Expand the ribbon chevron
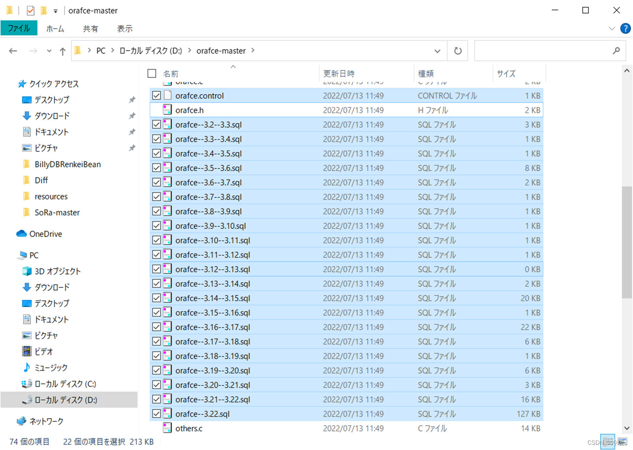633x450 pixels. [x=611, y=29]
